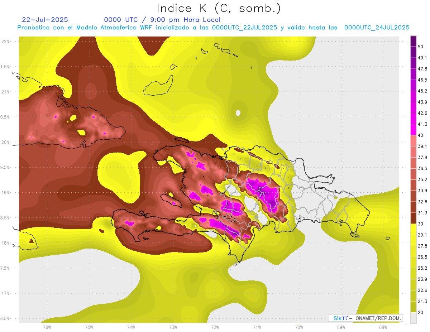Click the dark brown colorbar swatch between 30 and 31.3

click(413, 218)
